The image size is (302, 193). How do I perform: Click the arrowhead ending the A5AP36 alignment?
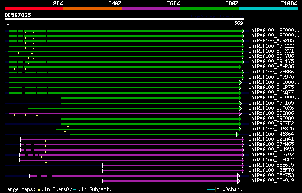click(240, 67)
